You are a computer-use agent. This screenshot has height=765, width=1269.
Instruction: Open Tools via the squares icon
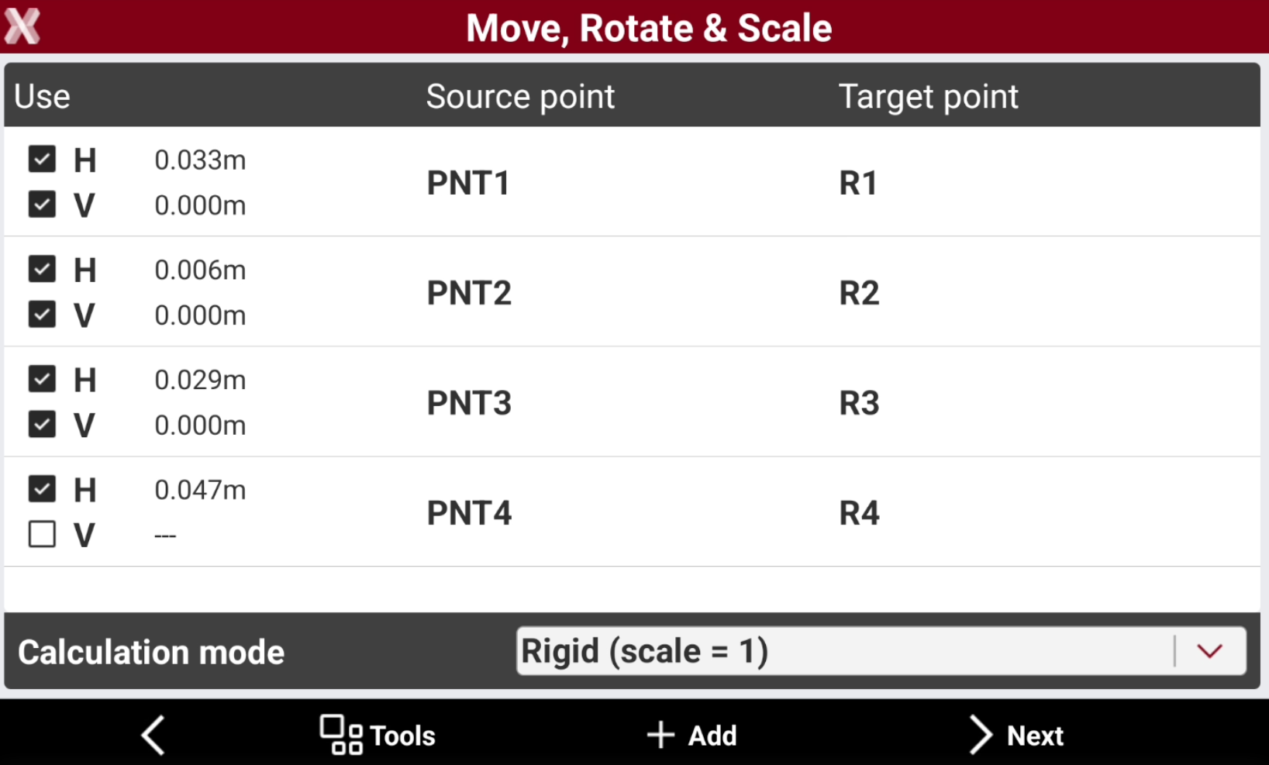[x=341, y=735]
